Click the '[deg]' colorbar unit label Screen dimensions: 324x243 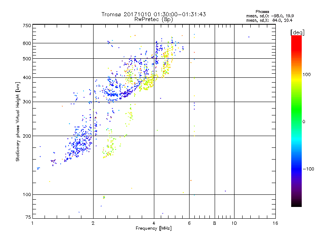(x=297, y=32)
